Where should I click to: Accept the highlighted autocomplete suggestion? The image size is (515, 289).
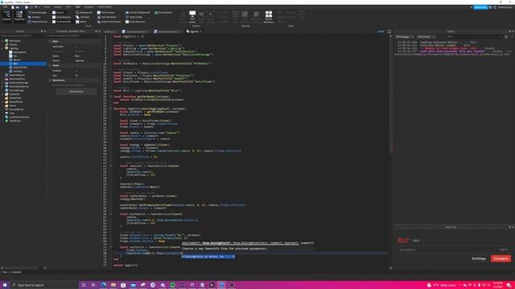pos(208,257)
